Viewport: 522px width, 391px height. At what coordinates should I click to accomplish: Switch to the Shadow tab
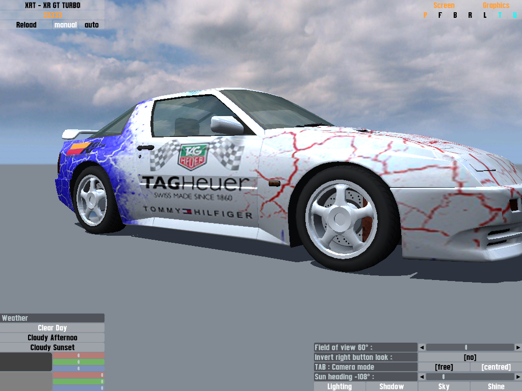click(x=391, y=386)
